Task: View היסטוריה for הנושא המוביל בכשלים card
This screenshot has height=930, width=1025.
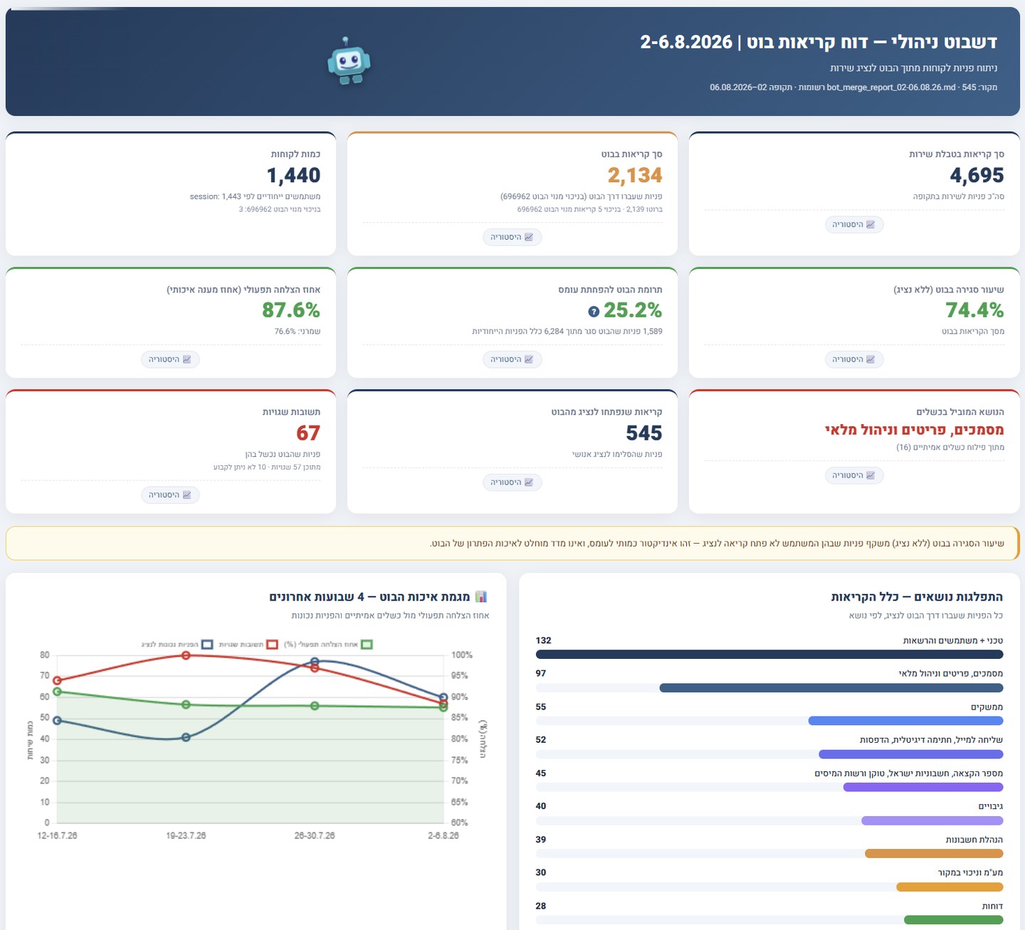Action: pos(854,475)
